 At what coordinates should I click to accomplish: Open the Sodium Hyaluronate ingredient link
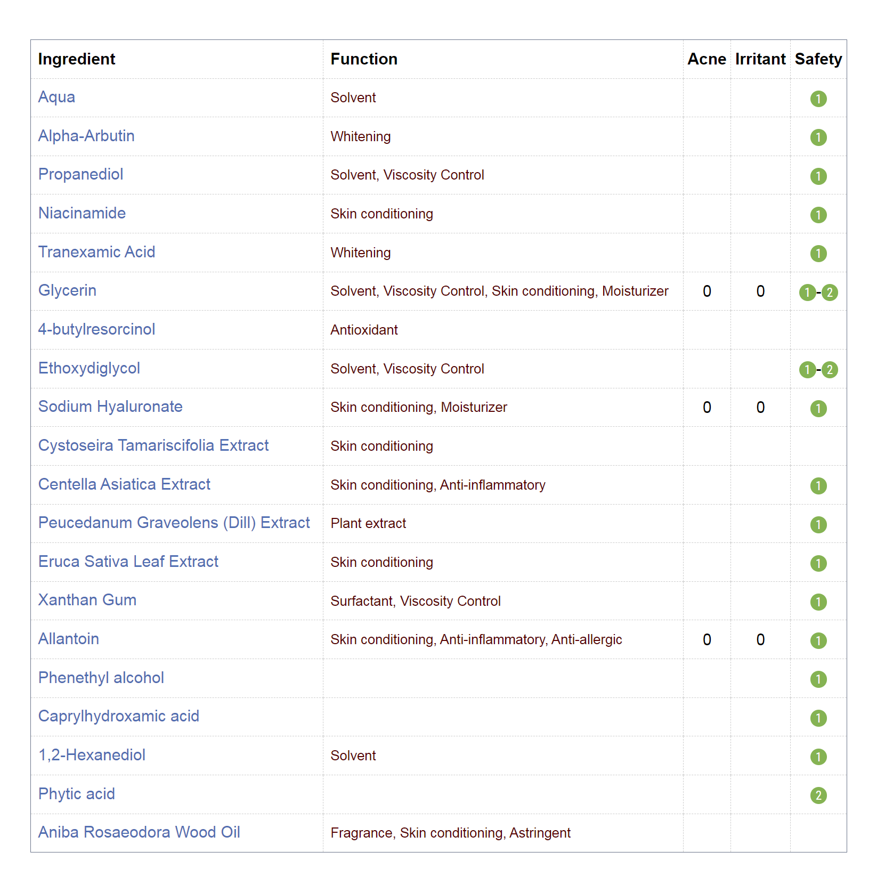coord(110,407)
